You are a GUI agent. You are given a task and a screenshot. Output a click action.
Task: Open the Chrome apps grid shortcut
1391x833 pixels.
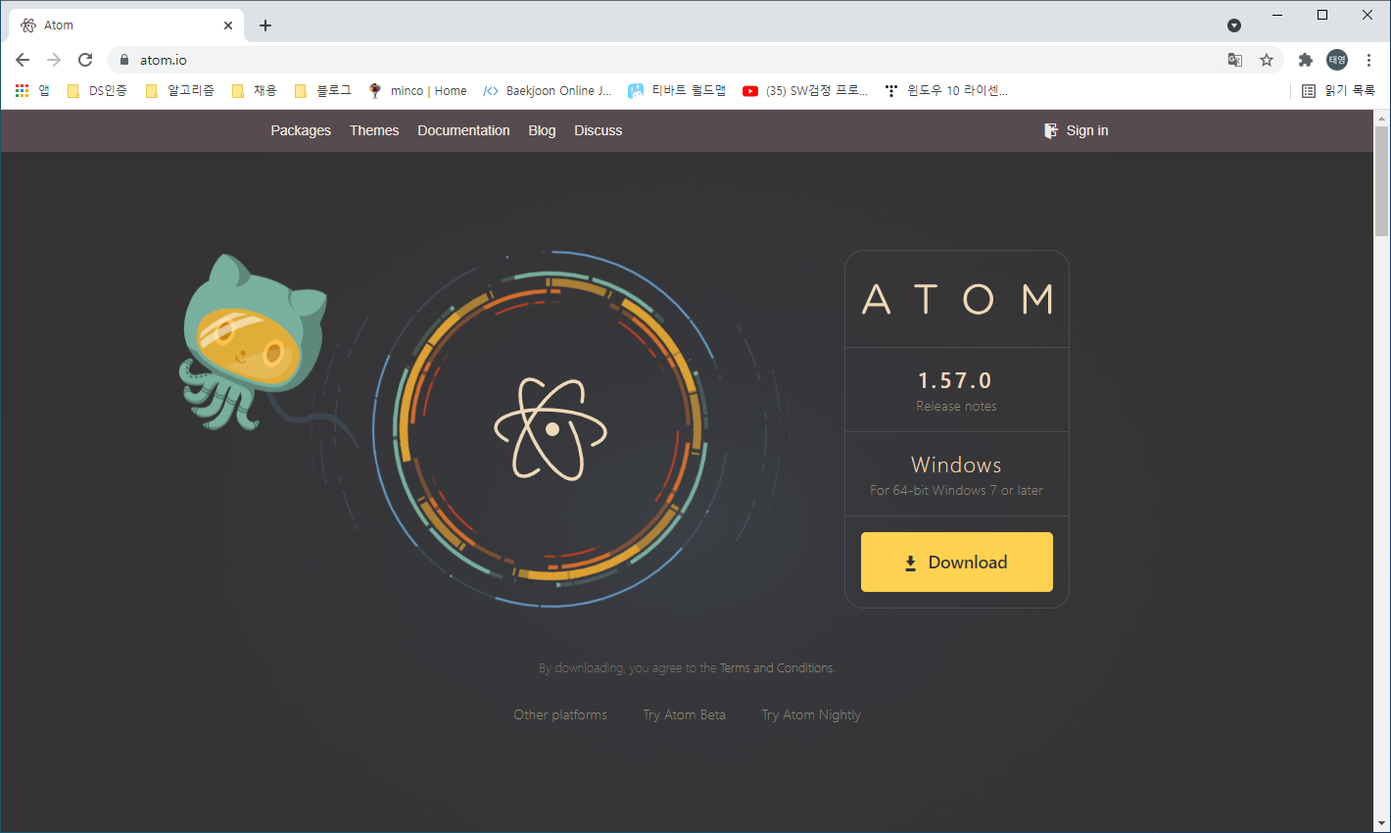(32, 90)
